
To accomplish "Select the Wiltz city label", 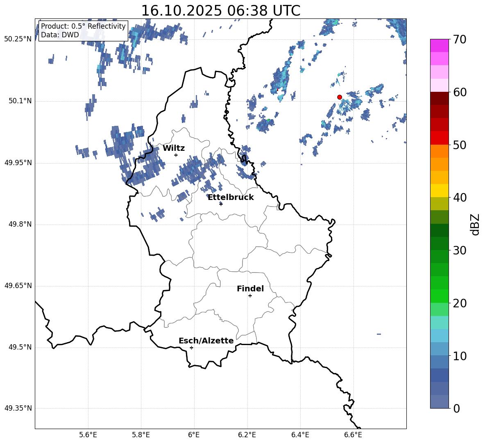I will (174, 148).
